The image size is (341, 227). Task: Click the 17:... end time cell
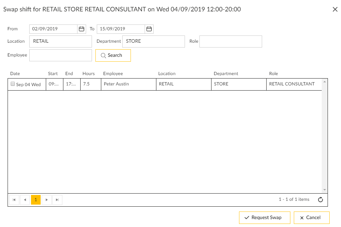(x=72, y=84)
